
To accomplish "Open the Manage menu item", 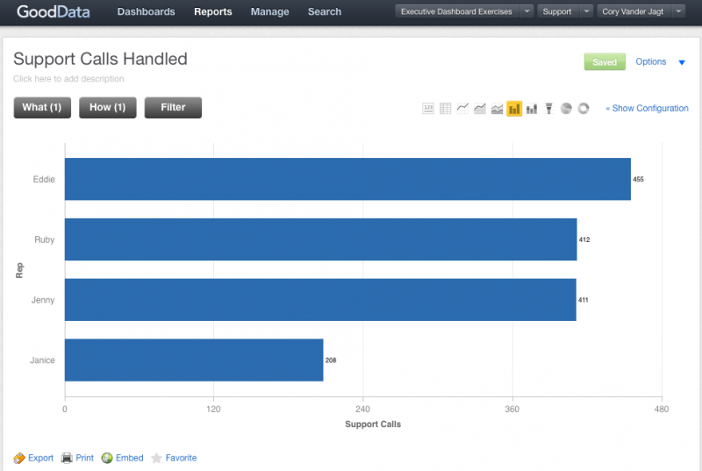I will point(269,12).
